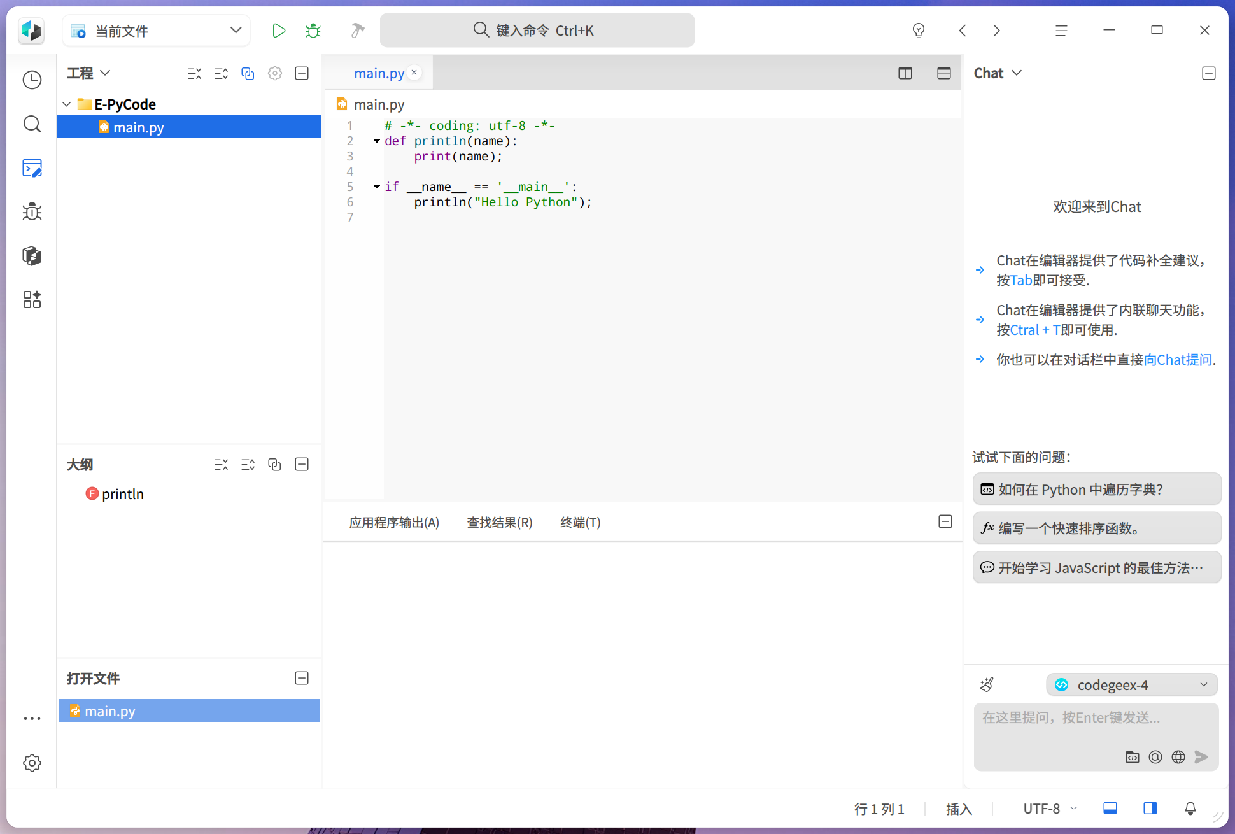Open the recent history clock sidebar icon

32,80
